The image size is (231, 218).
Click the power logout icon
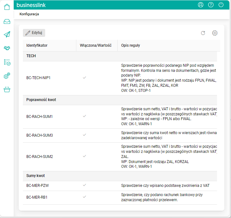[221, 5]
